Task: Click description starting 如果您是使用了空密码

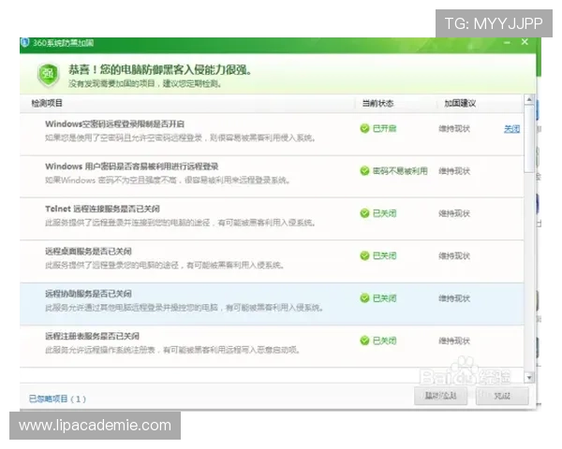Action: point(180,138)
